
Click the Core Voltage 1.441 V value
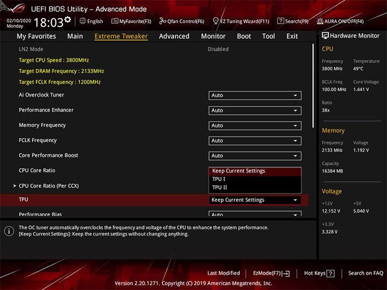click(361, 90)
